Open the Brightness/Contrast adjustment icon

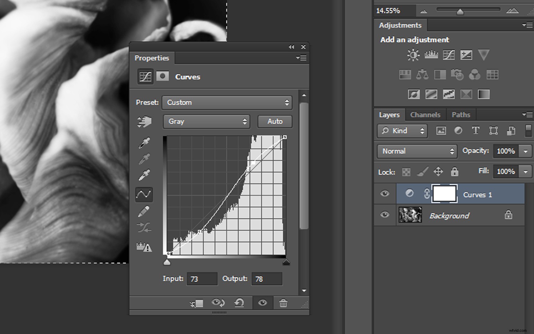(413, 54)
